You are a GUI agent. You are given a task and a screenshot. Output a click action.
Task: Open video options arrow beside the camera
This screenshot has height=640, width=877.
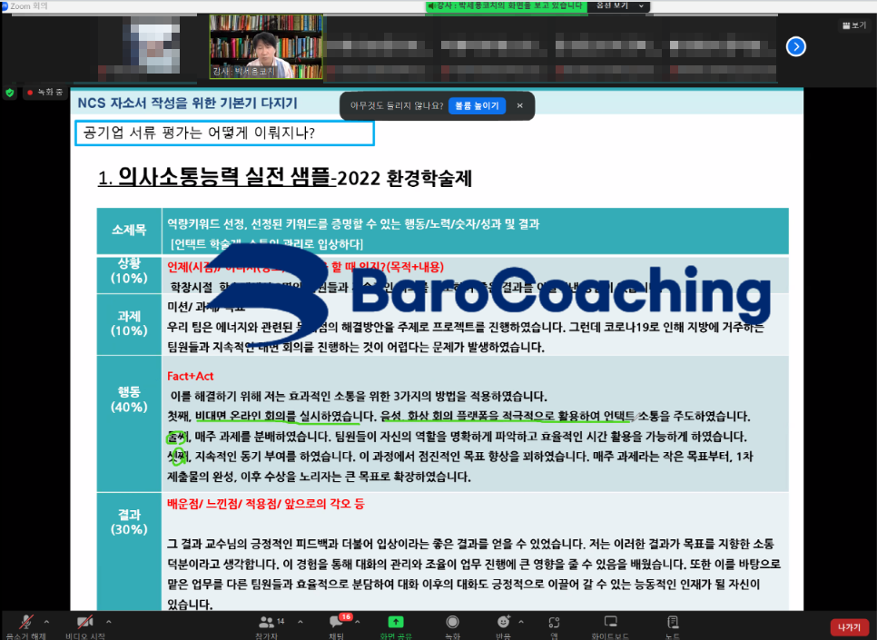click(x=109, y=621)
